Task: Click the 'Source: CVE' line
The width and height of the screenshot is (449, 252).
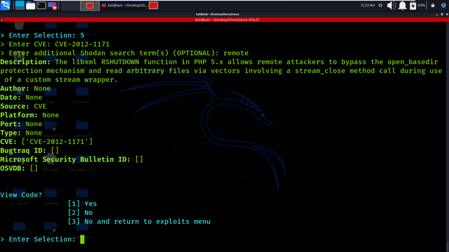Action: tap(23, 106)
